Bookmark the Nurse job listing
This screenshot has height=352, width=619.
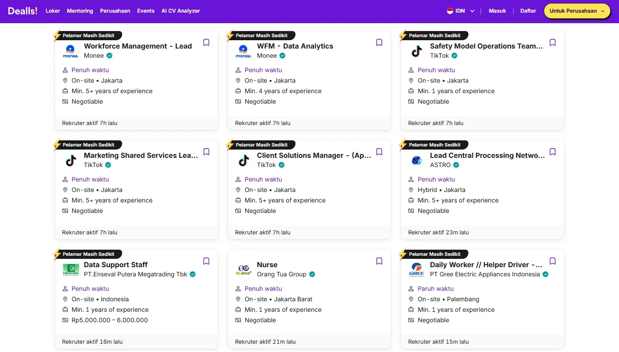(x=380, y=261)
